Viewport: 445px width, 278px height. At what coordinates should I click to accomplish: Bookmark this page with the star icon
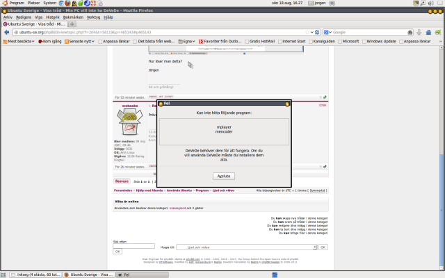point(307,33)
